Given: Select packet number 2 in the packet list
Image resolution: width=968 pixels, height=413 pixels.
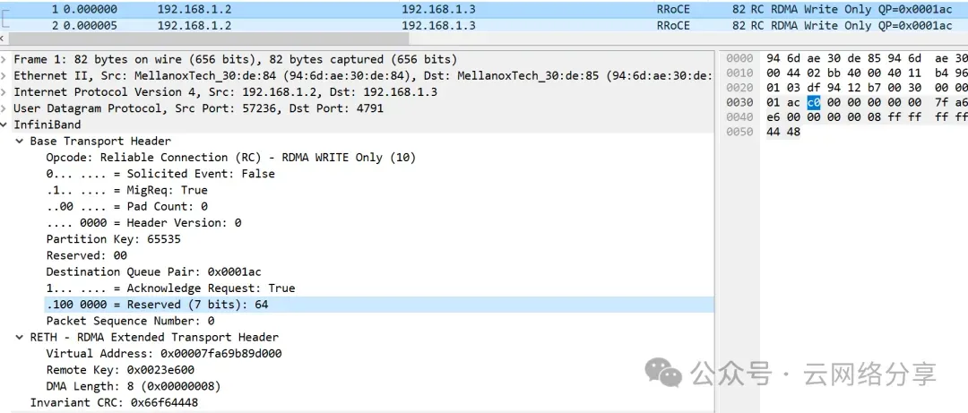Looking at the screenshot, I should (x=359, y=25).
